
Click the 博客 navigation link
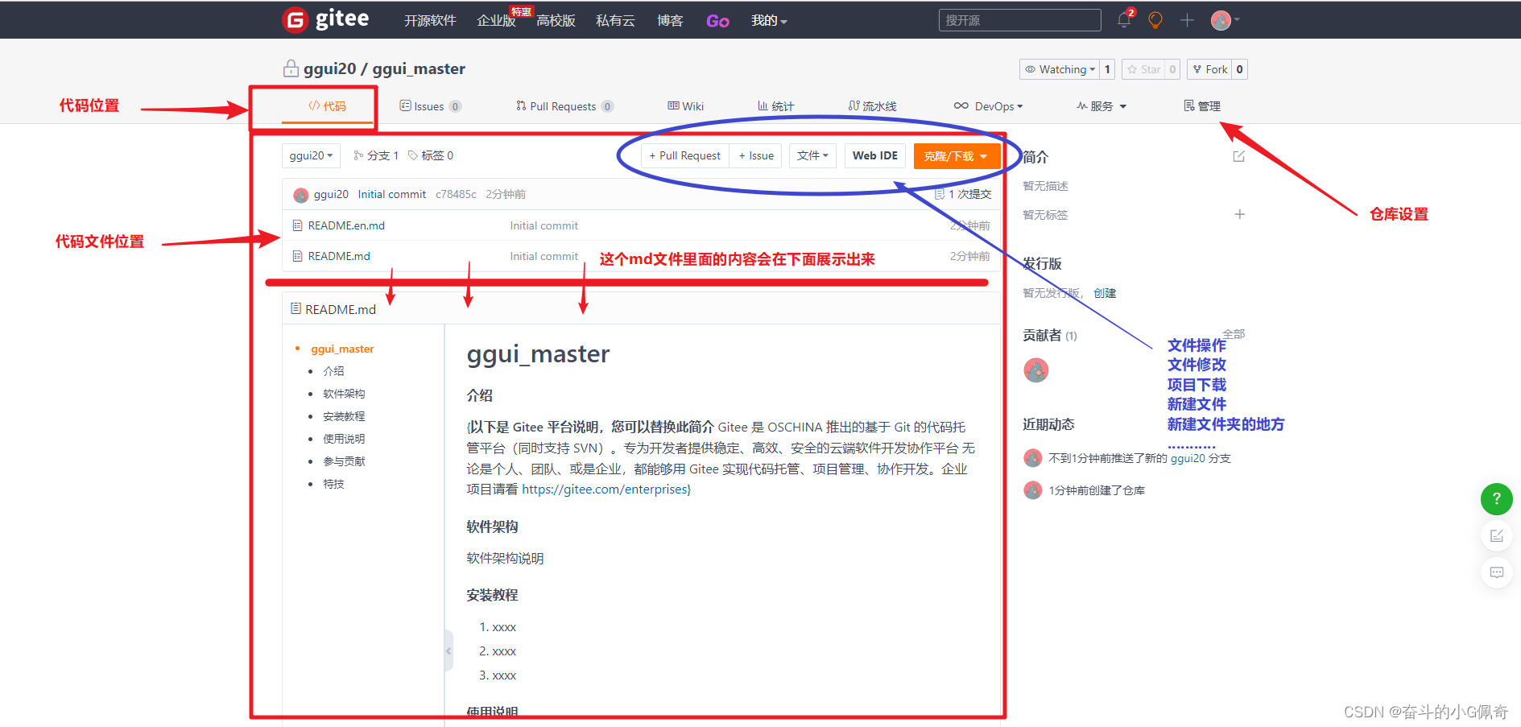(x=670, y=20)
